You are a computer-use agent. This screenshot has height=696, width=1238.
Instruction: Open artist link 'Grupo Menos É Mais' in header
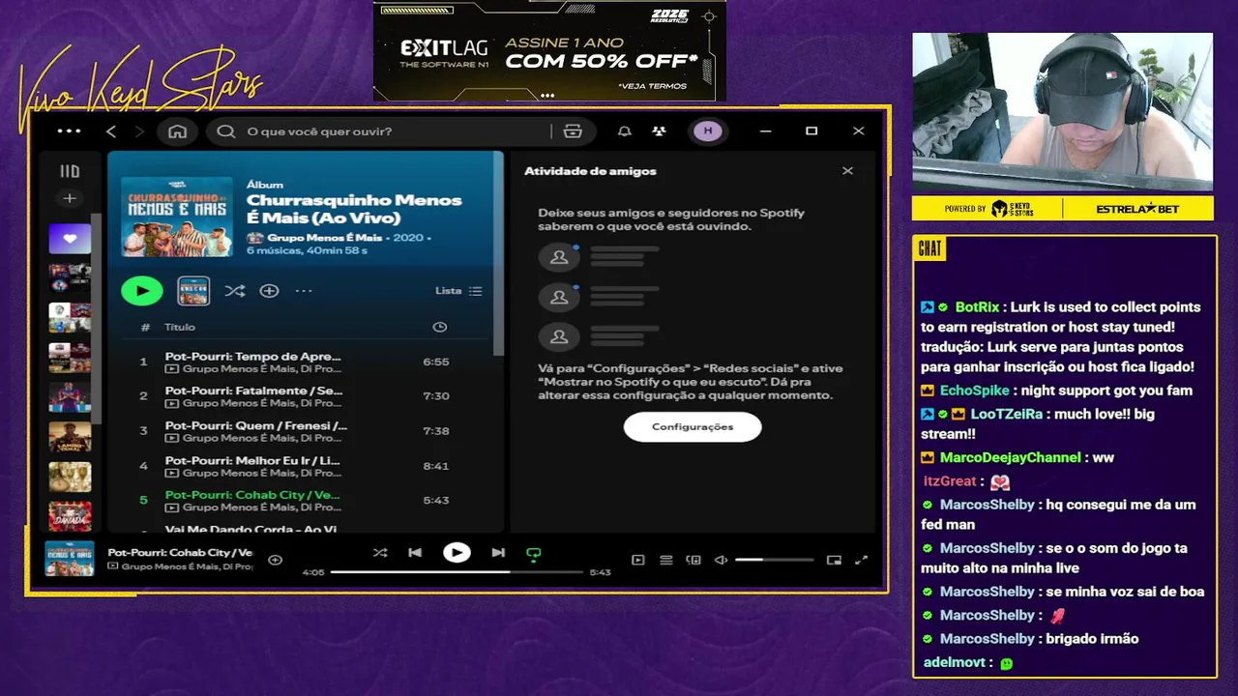pyautogui.click(x=323, y=237)
